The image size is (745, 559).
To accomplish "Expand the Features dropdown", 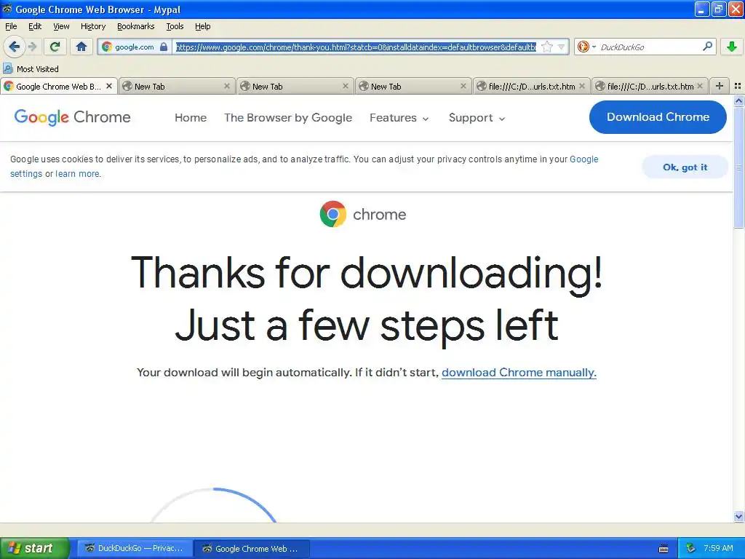I will [x=399, y=117].
